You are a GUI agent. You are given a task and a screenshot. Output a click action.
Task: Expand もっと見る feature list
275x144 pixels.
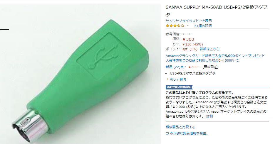[178, 79]
